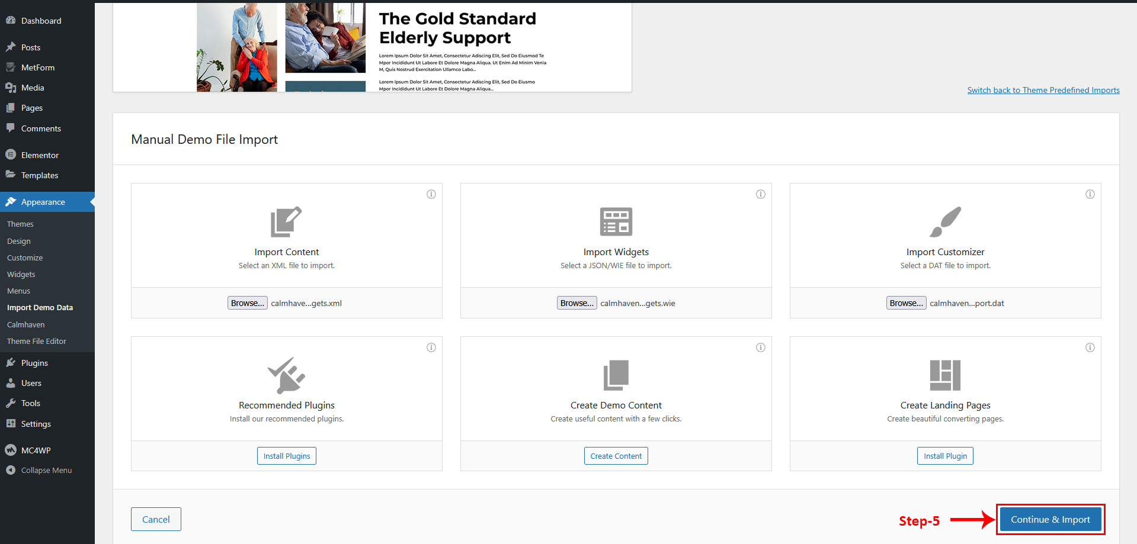Click the info icon on Recommended Plugins card
The height and width of the screenshot is (544, 1137).
click(431, 347)
